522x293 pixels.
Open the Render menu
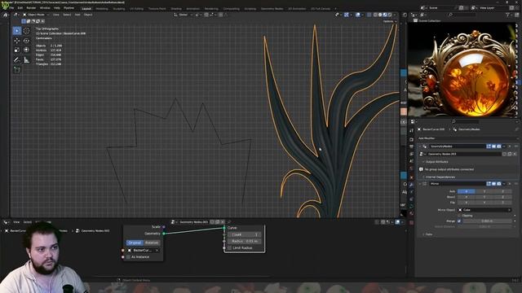[31, 8]
